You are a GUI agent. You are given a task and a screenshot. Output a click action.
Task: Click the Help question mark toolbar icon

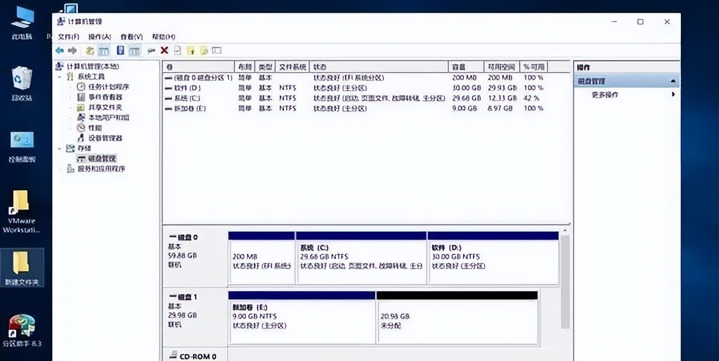(120, 50)
